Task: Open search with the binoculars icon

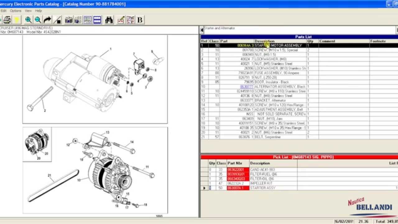Action: (109, 20)
